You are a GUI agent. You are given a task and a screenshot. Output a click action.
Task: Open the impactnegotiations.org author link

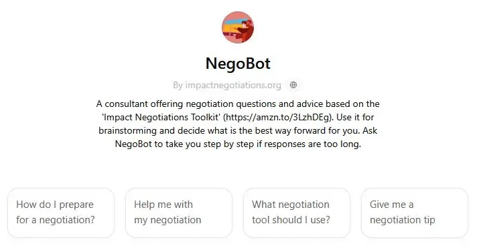point(233,86)
